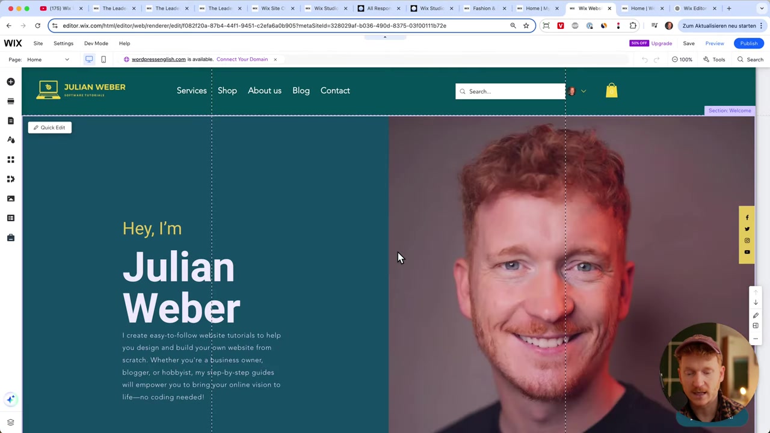Click the Facebook social icon
Image resolution: width=770 pixels, height=433 pixels.
(x=747, y=218)
